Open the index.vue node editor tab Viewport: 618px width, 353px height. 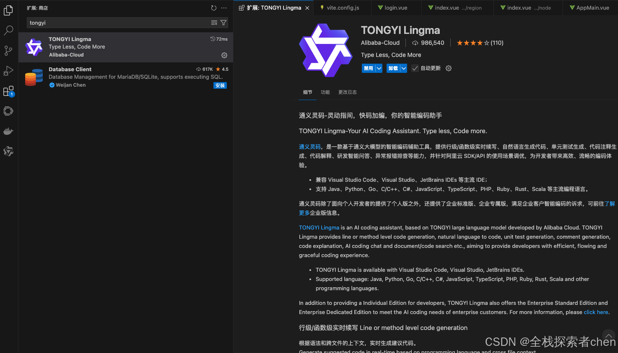[529, 8]
